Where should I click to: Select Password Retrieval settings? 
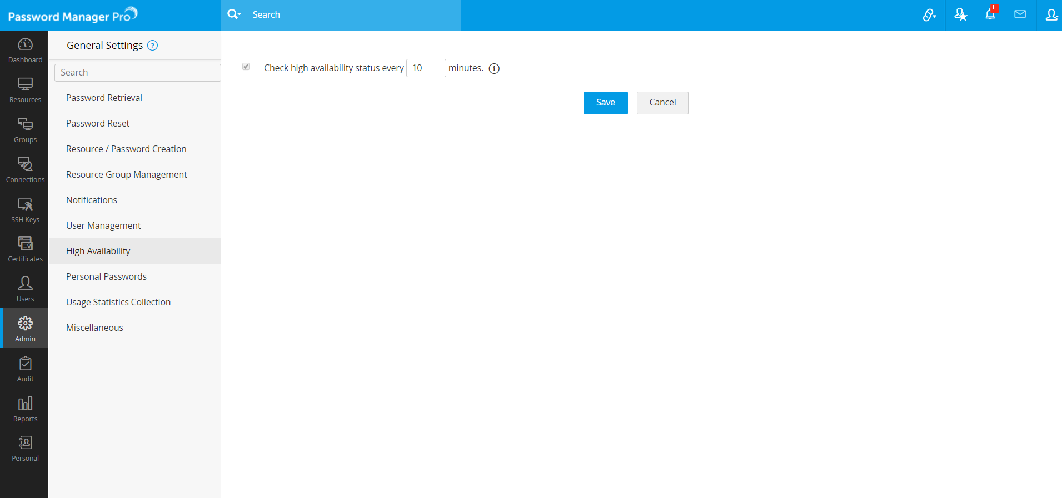point(134,98)
